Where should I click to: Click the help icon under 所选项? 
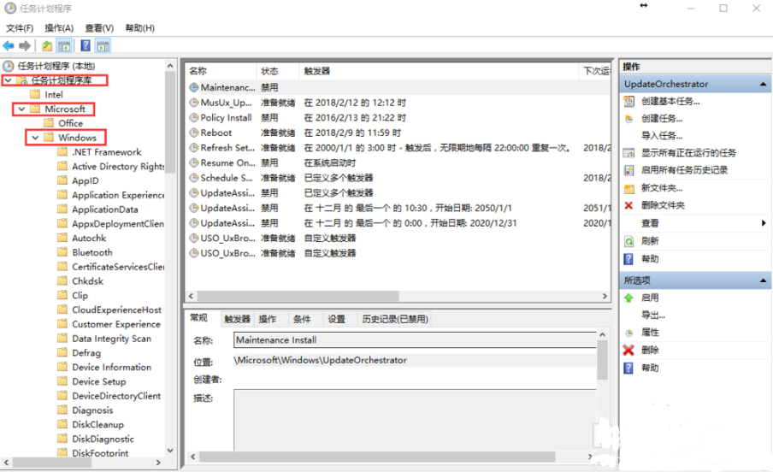pyautogui.click(x=628, y=368)
